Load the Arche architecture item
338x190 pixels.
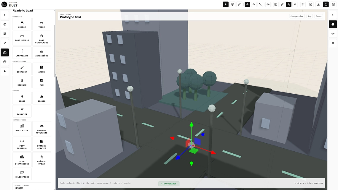pos(42,69)
